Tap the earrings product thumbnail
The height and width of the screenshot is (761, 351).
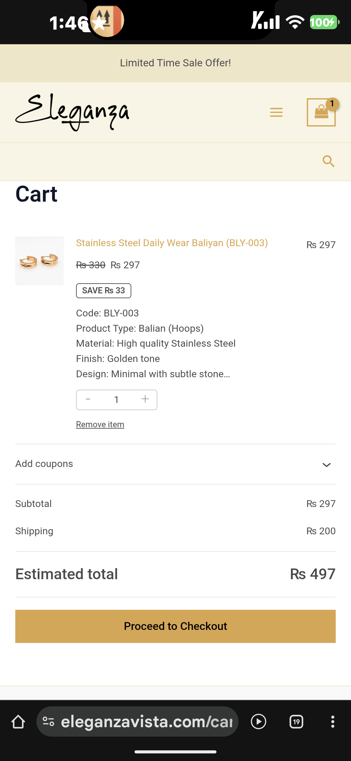coord(39,261)
